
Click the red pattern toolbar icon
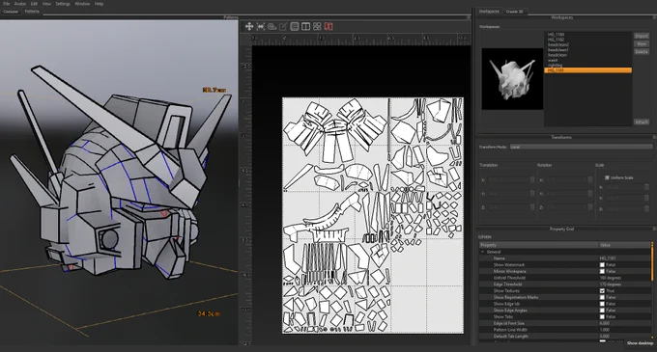pyautogui.click(x=328, y=26)
